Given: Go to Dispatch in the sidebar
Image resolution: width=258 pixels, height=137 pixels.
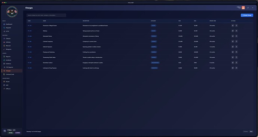Looking at the screenshot, I should [x=12, y=28].
